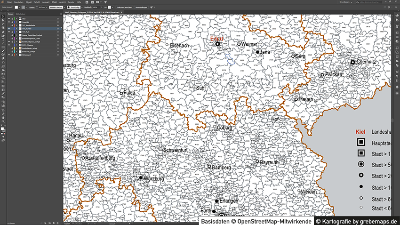Open the Layers panel hamburger menu
Screen dimensions: 400x225
click(61, 14)
